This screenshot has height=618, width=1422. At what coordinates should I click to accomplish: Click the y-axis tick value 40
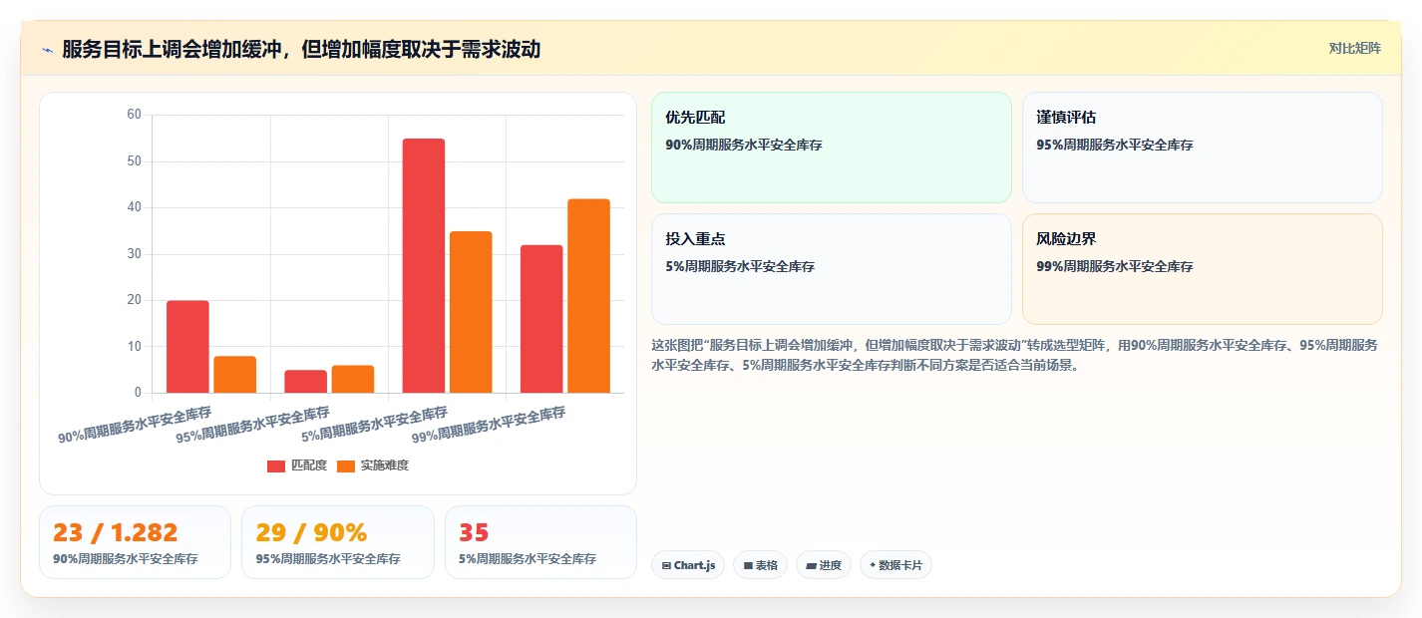(x=135, y=207)
